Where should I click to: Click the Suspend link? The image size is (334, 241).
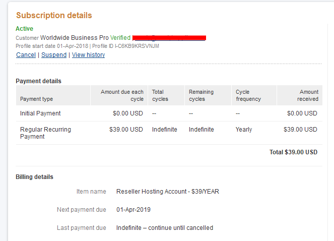(54, 54)
